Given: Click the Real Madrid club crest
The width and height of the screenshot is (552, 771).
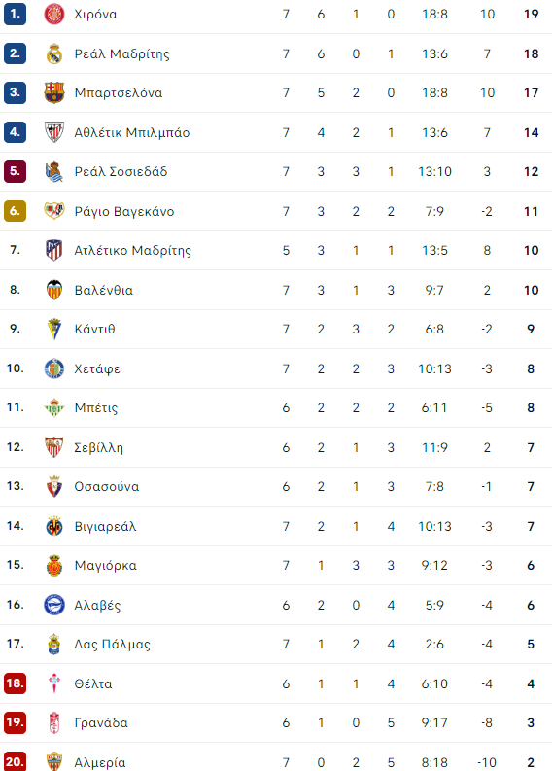Looking at the screenshot, I should tap(54, 53).
